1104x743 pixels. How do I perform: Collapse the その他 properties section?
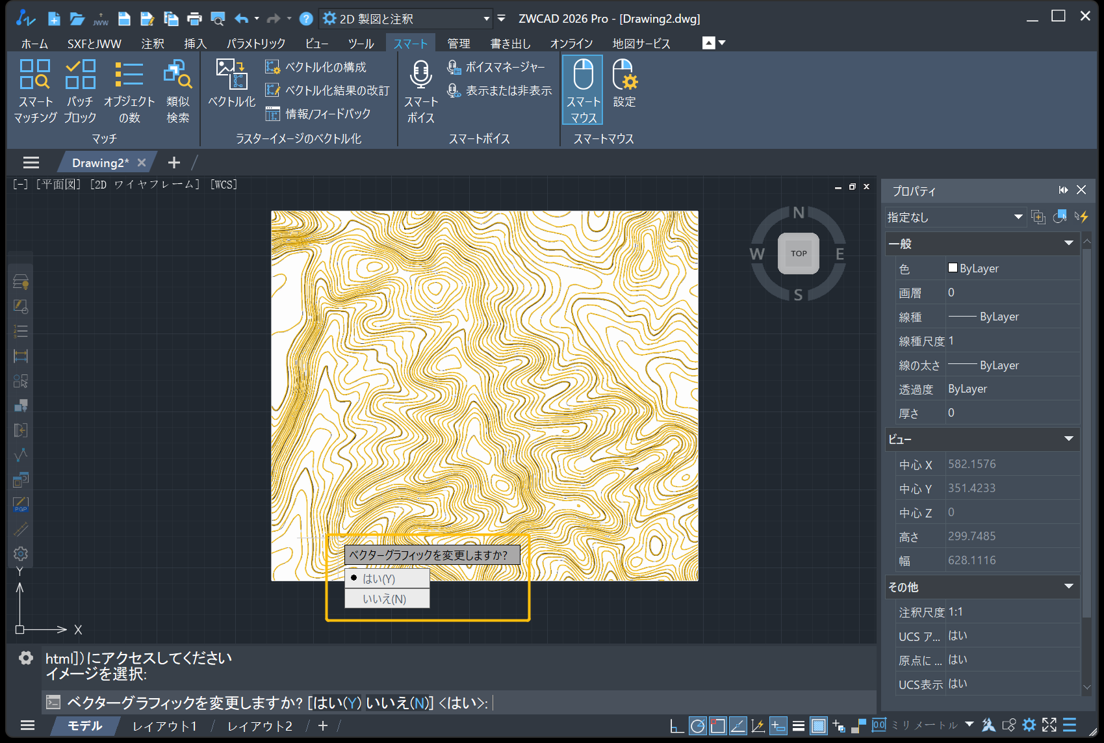tap(1068, 586)
